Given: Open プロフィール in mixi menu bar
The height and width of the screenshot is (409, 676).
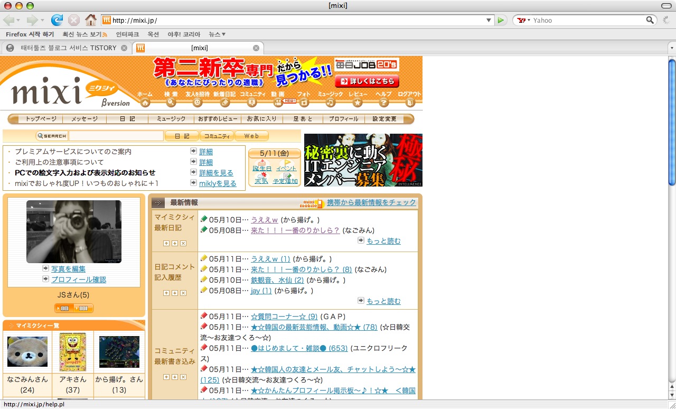Looking at the screenshot, I should pyautogui.click(x=343, y=119).
